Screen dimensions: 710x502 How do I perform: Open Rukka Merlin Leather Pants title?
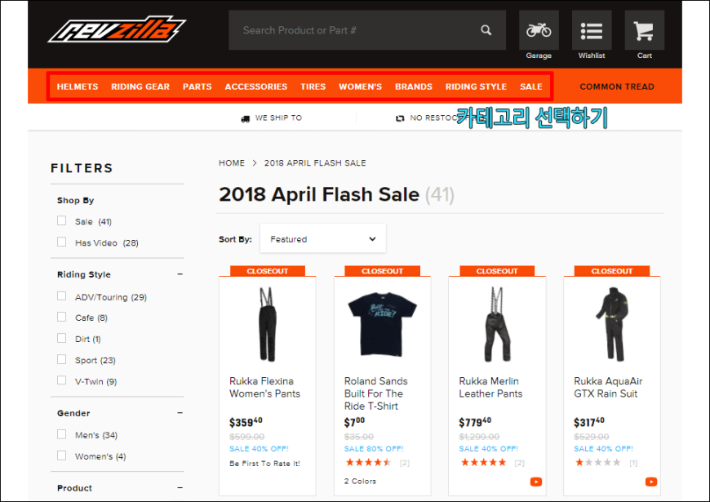[x=490, y=388]
